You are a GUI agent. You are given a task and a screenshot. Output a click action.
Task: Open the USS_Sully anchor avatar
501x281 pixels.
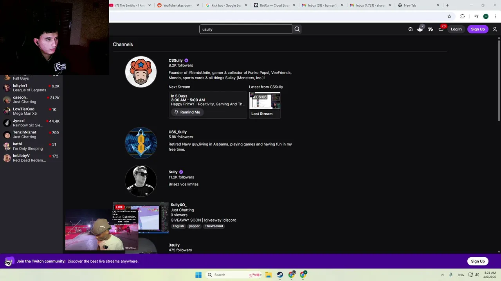[x=141, y=143]
